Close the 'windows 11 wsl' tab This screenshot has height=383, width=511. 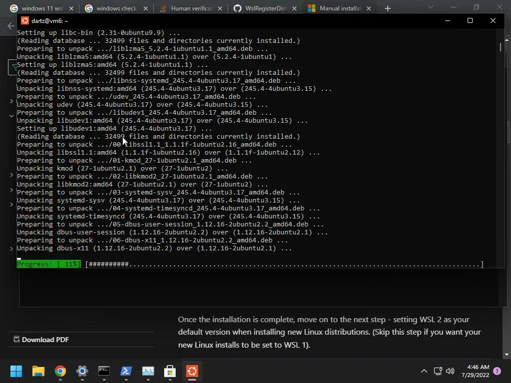tap(71, 8)
